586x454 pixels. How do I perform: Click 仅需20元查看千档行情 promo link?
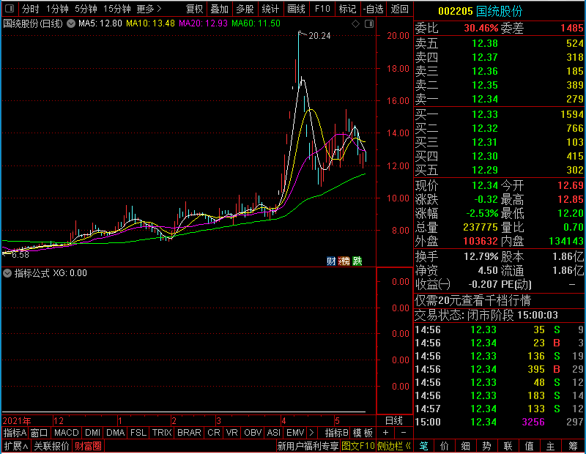click(472, 300)
